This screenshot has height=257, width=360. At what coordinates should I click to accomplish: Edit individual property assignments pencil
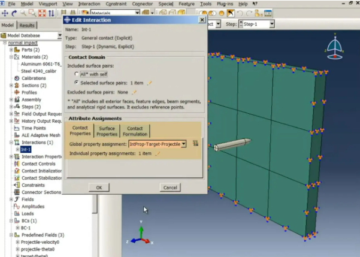(158, 153)
